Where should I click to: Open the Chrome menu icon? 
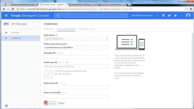click(191, 9)
